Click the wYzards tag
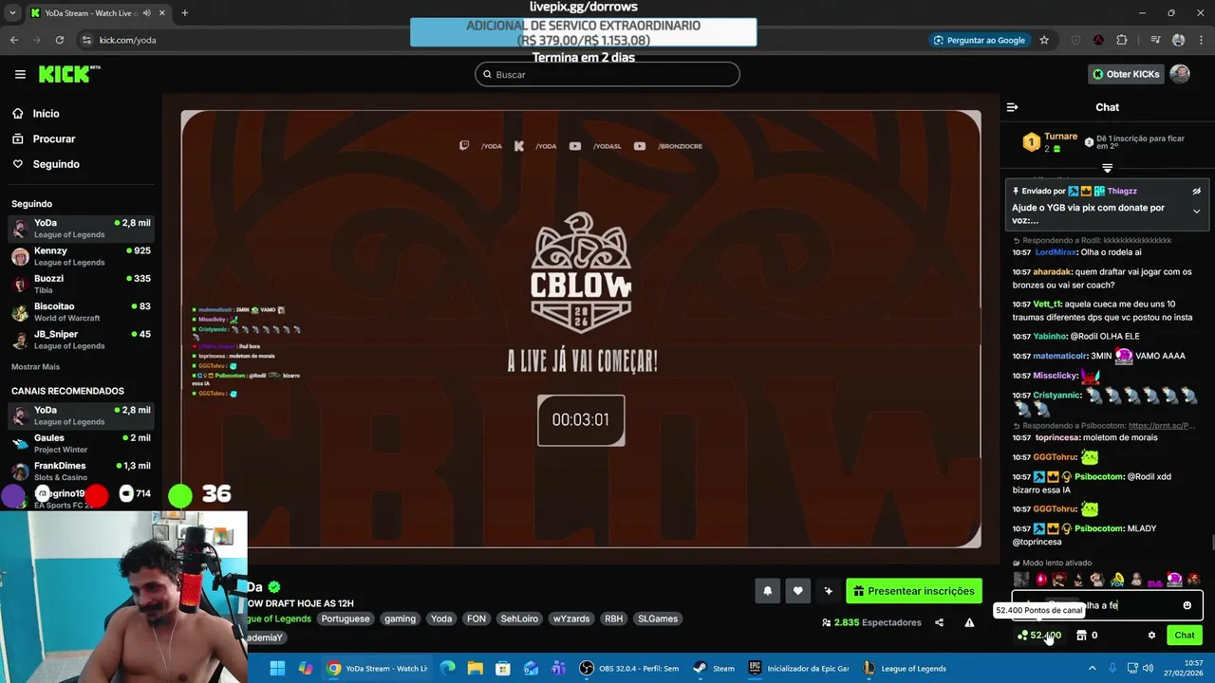The width and height of the screenshot is (1215, 683). (x=571, y=618)
